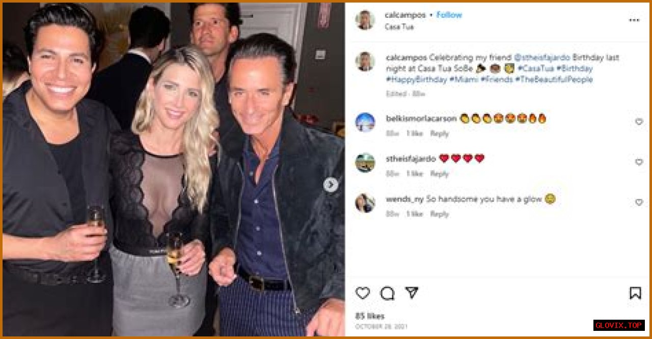Like belkismorlacarson's comment heart
This screenshot has width=652, height=339.
tap(639, 122)
